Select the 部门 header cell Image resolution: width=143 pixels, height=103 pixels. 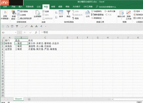click(10, 41)
